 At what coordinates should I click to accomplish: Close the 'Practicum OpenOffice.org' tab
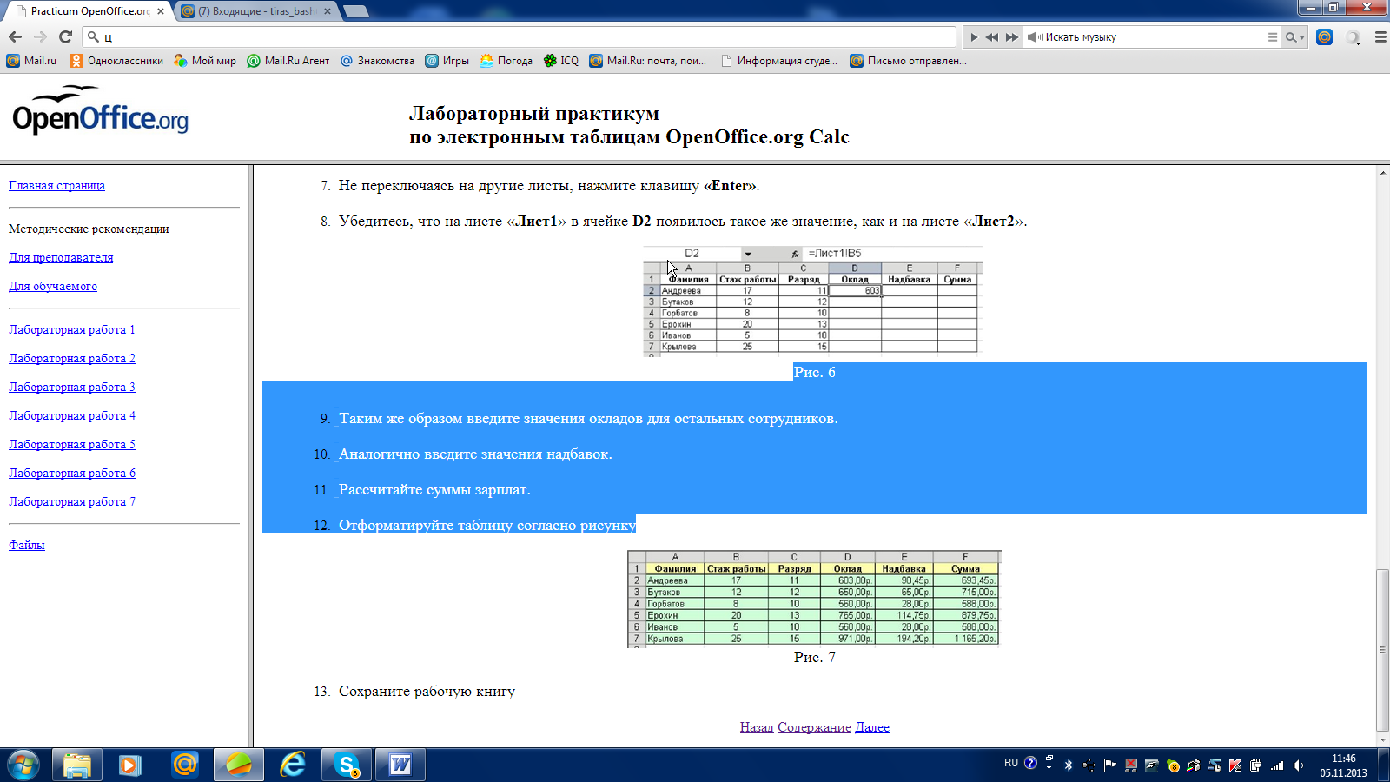pos(161,11)
